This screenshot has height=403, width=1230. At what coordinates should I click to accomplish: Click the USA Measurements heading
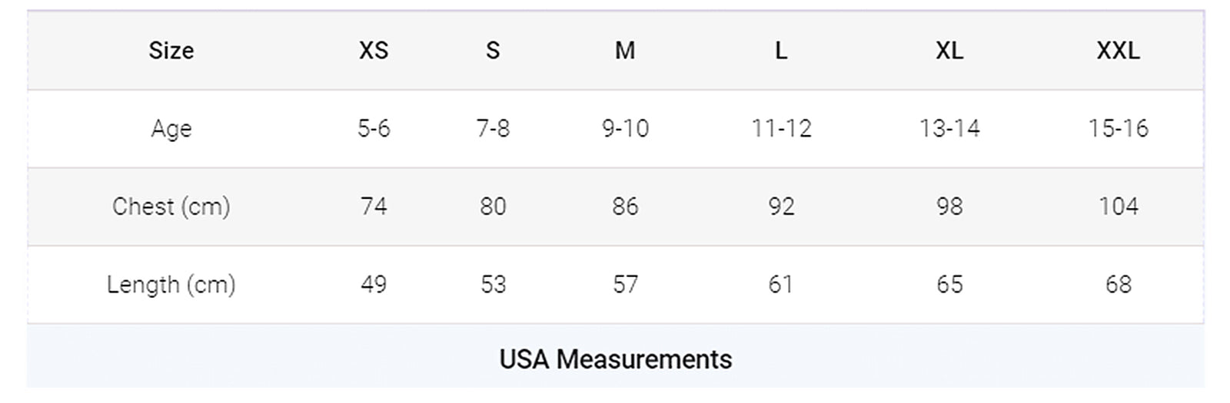[x=615, y=359]
